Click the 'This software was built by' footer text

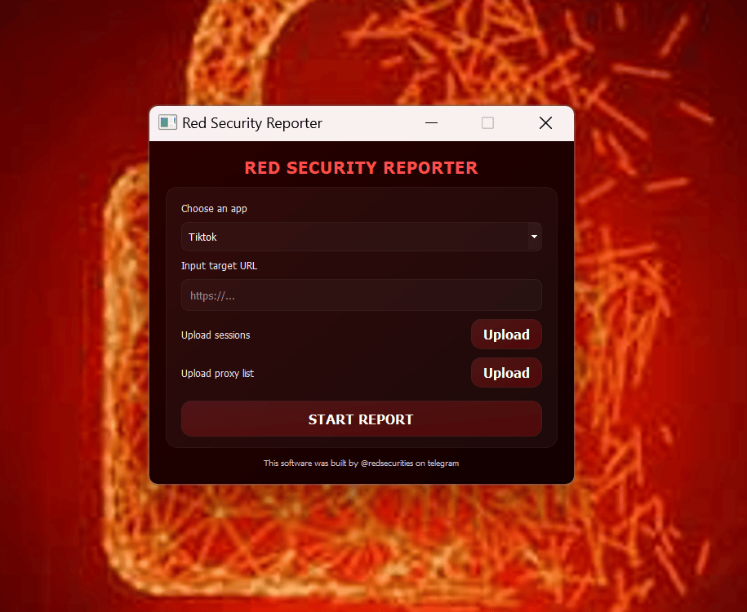[x=310, y=463]
